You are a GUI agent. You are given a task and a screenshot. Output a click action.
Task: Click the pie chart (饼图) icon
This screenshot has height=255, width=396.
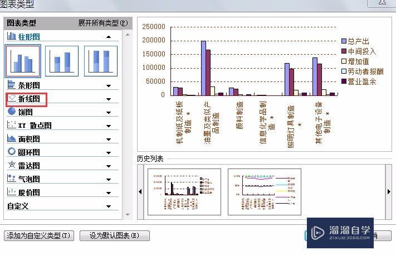[12, 111]
